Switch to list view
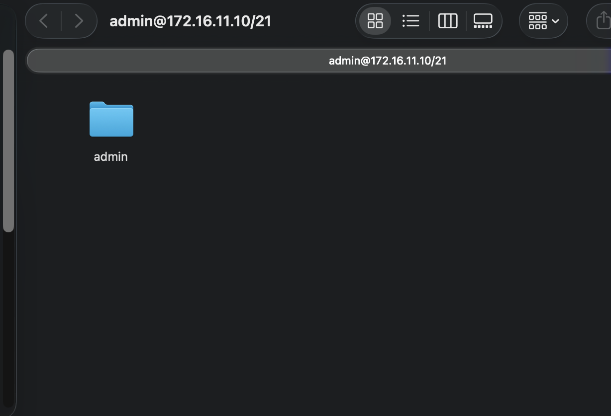 pyautogui.click(x=410, y=21)
